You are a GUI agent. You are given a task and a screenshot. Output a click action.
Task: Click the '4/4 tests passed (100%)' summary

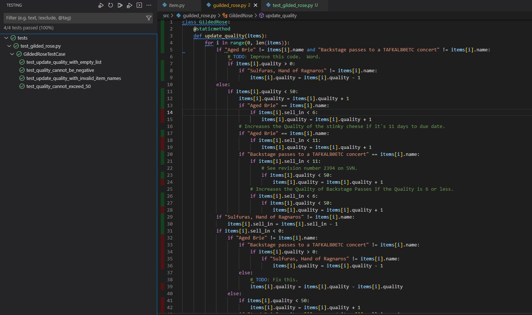pyautogui.click(x=29, y=28)
